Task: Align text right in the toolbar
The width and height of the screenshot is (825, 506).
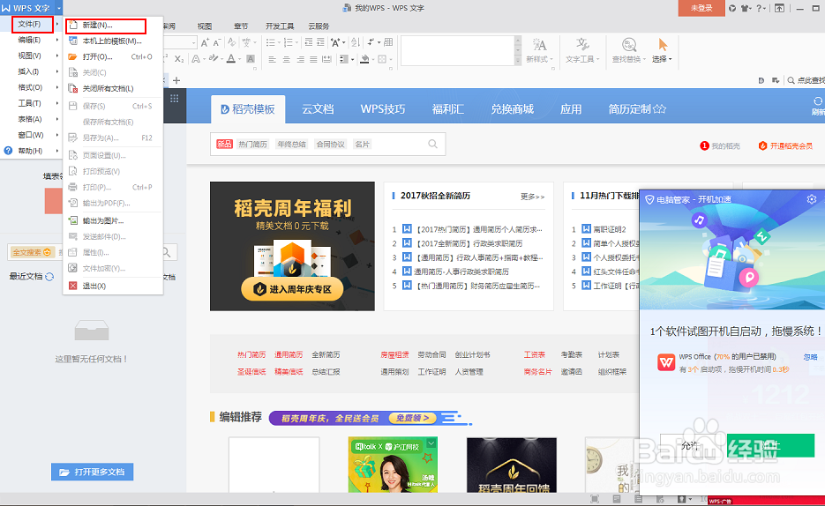Action: 300,59
